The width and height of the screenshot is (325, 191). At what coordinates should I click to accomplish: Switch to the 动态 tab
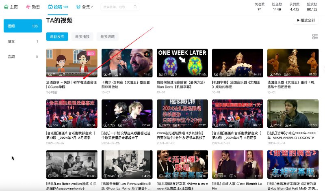click(33, 7)
